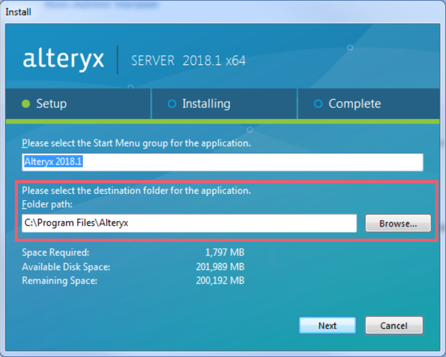Click the '1,797 MB' value
446x357 pixels.
point(225,253)
